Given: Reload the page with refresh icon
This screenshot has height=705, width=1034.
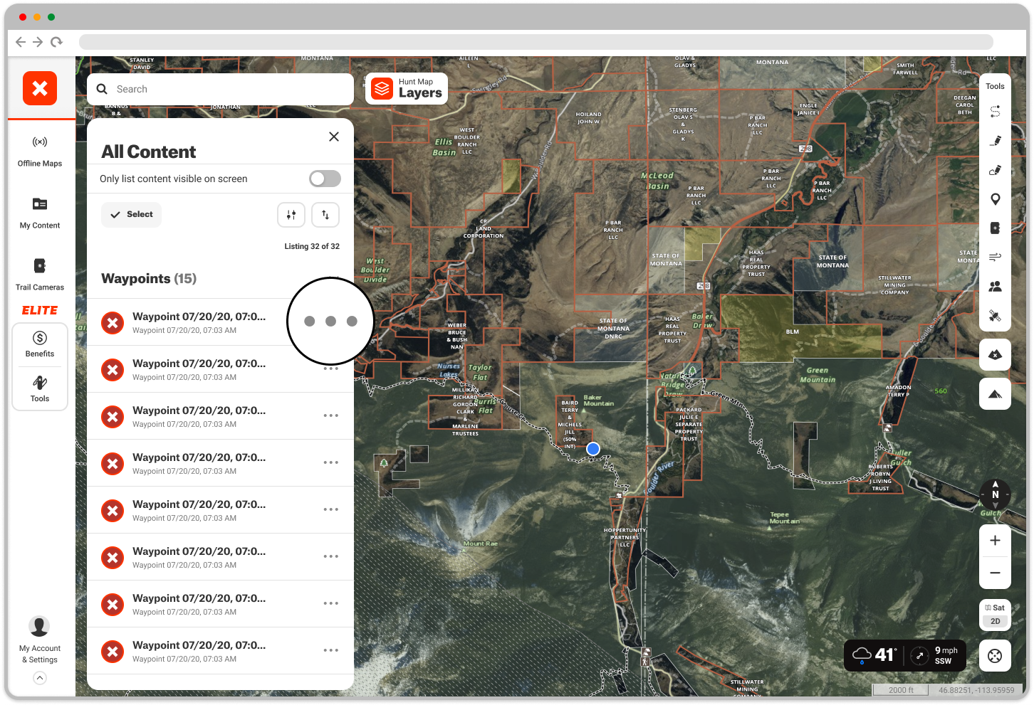Looking at the screenshot, I should [56, 42].
